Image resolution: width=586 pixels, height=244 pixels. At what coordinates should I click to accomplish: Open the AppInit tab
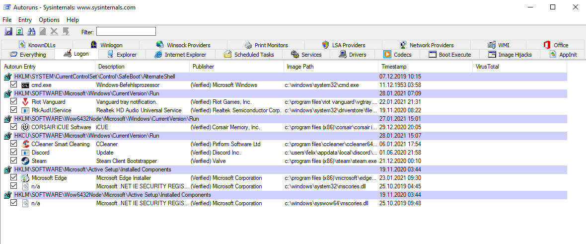tap(564, 55)
